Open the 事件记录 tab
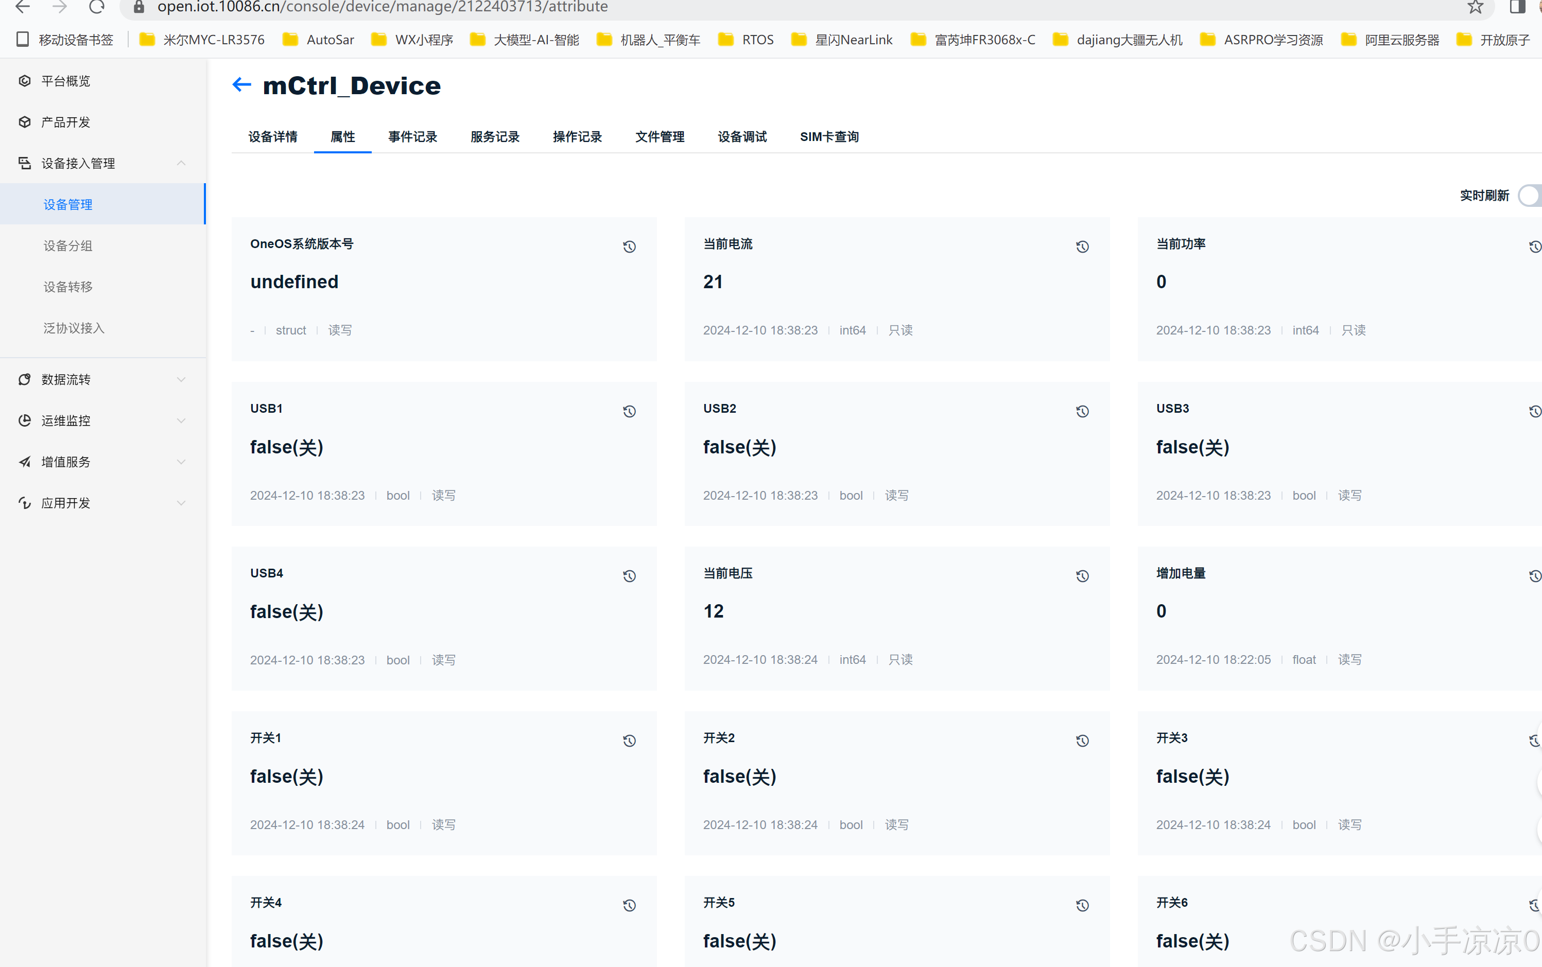1542x967 pixels. click(x=412, y=137)
